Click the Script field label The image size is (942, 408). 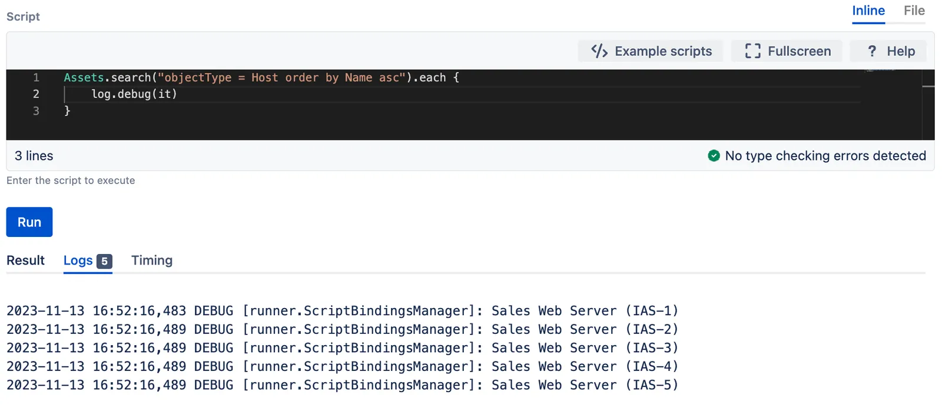pos(23,16)
